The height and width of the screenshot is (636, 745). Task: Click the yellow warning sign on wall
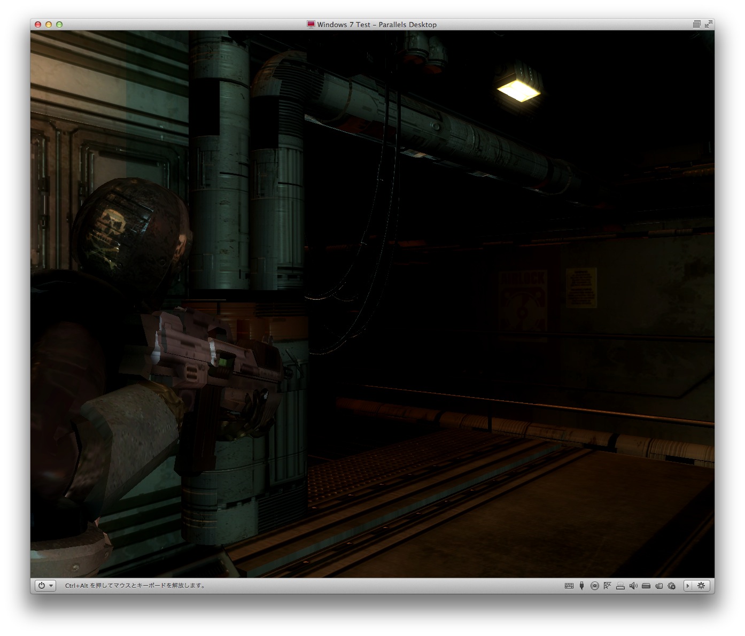coord(581,288)
